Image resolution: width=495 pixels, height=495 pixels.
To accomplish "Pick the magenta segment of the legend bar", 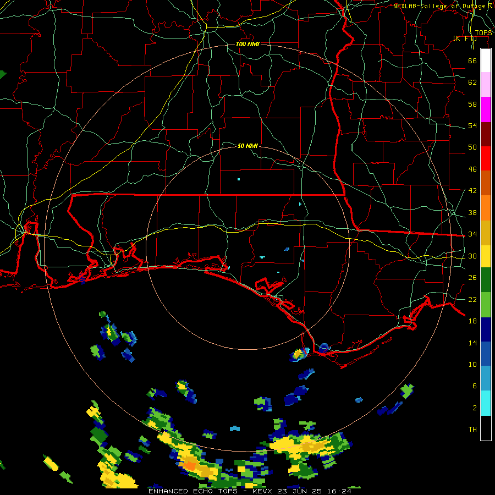I will coord(486,109).
